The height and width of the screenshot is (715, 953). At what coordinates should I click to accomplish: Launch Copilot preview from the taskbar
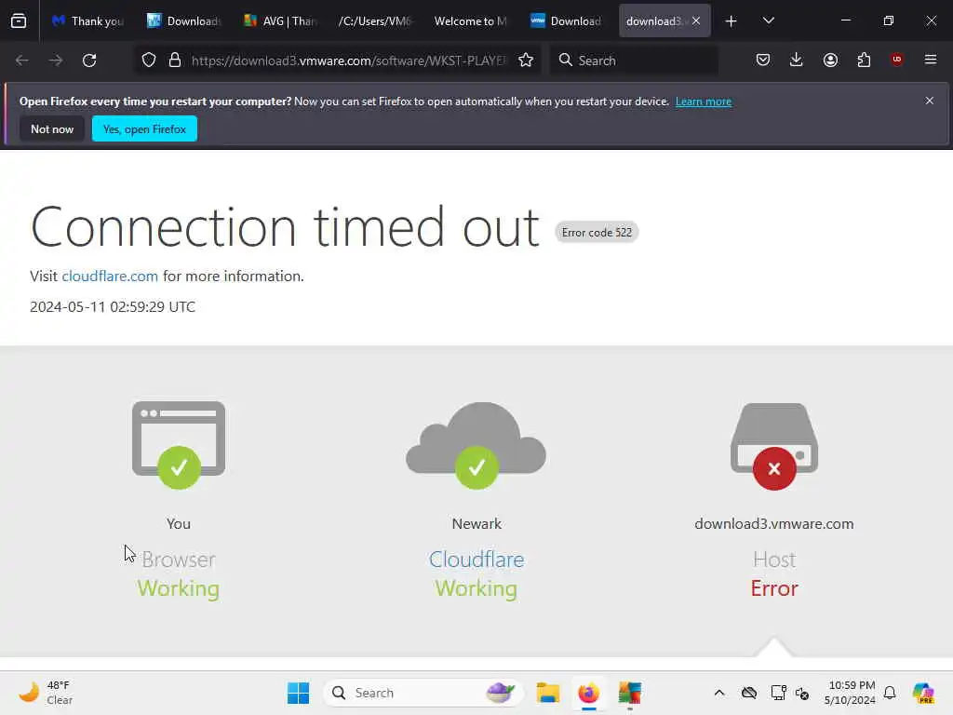coord(923,693)
